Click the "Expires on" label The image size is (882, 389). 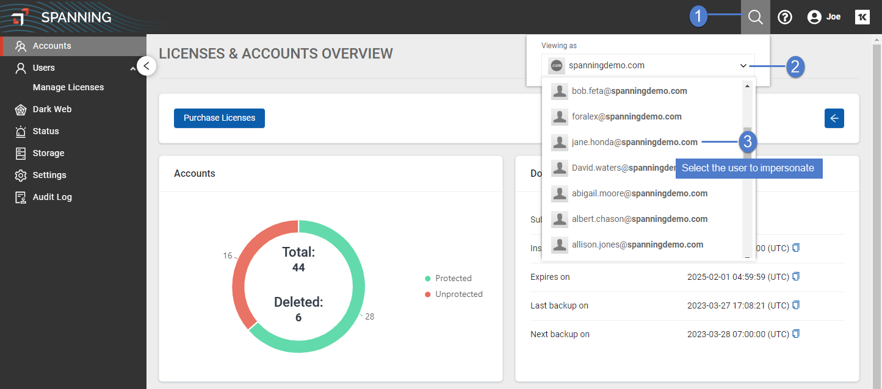coord(550,277)
